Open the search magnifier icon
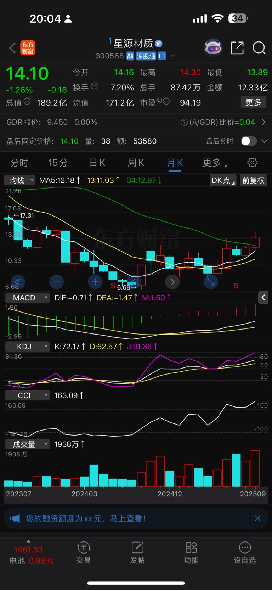 point(259,48)
